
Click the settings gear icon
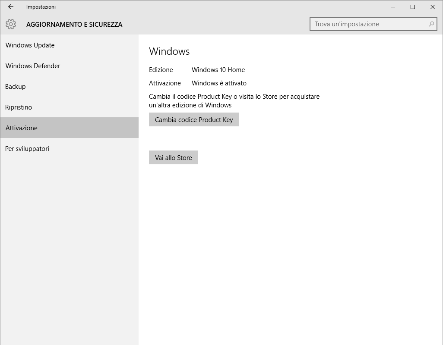[x=11, y=24]
